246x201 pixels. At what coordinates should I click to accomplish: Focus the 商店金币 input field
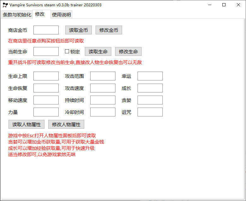(46, 30)
